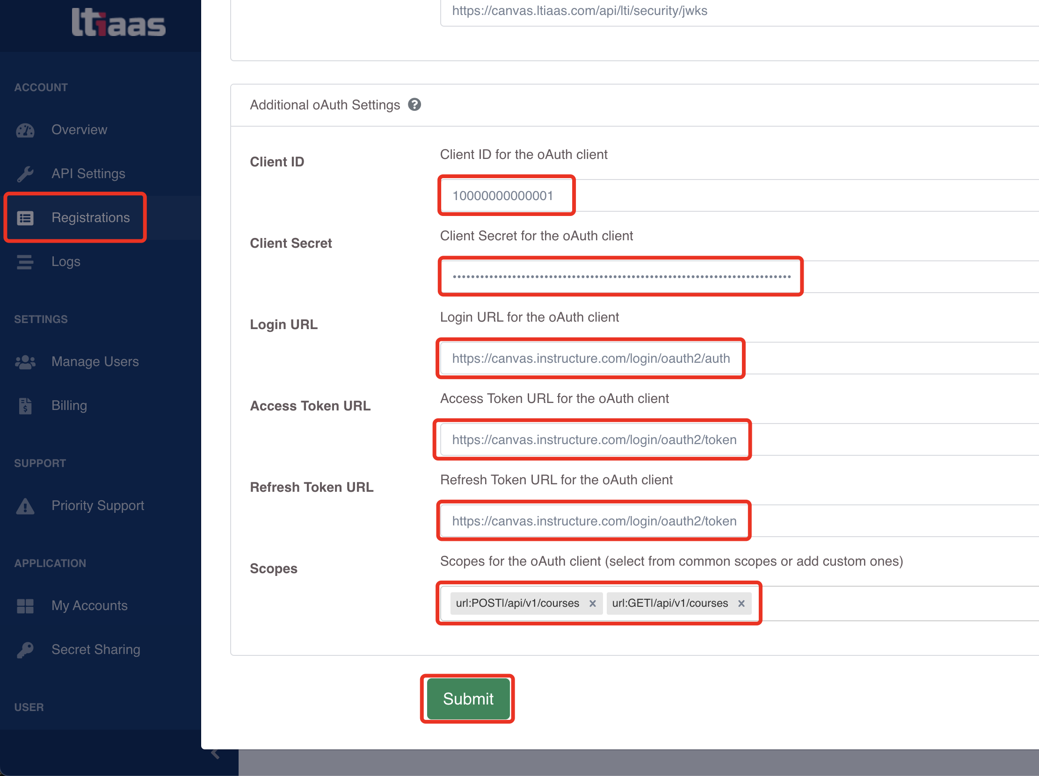Click the Priority Support link text

click(x=98, y=506)
